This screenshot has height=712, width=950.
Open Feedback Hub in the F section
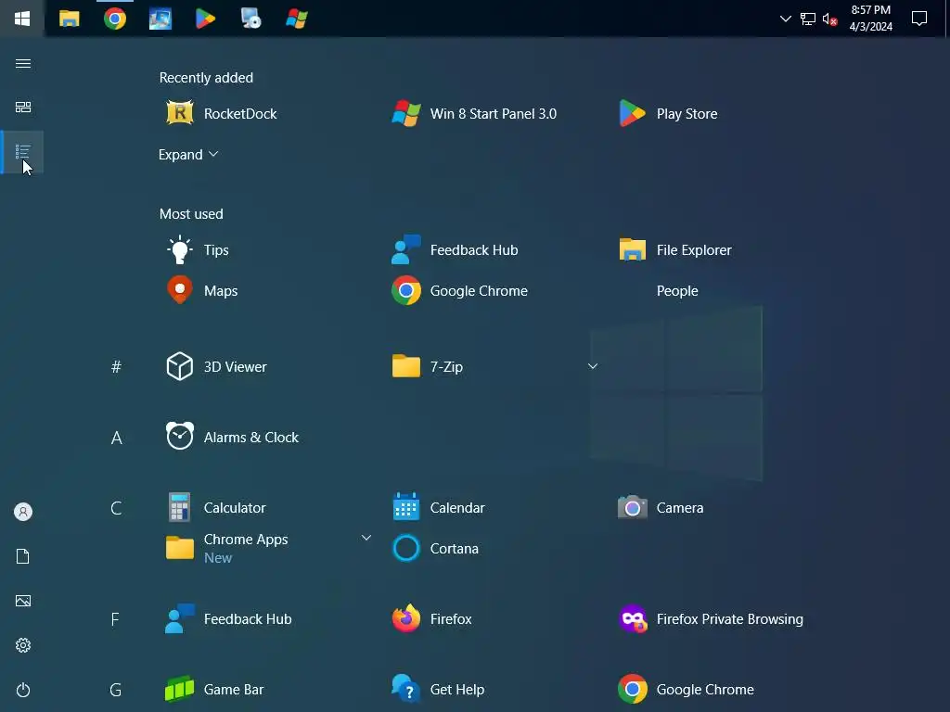tap(229, 618)
